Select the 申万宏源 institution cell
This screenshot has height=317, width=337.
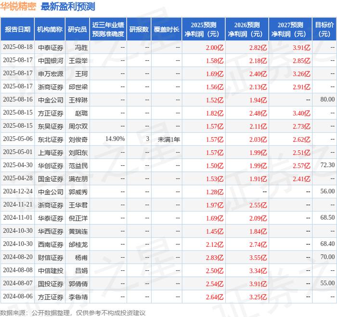click(x=51, y=74)
